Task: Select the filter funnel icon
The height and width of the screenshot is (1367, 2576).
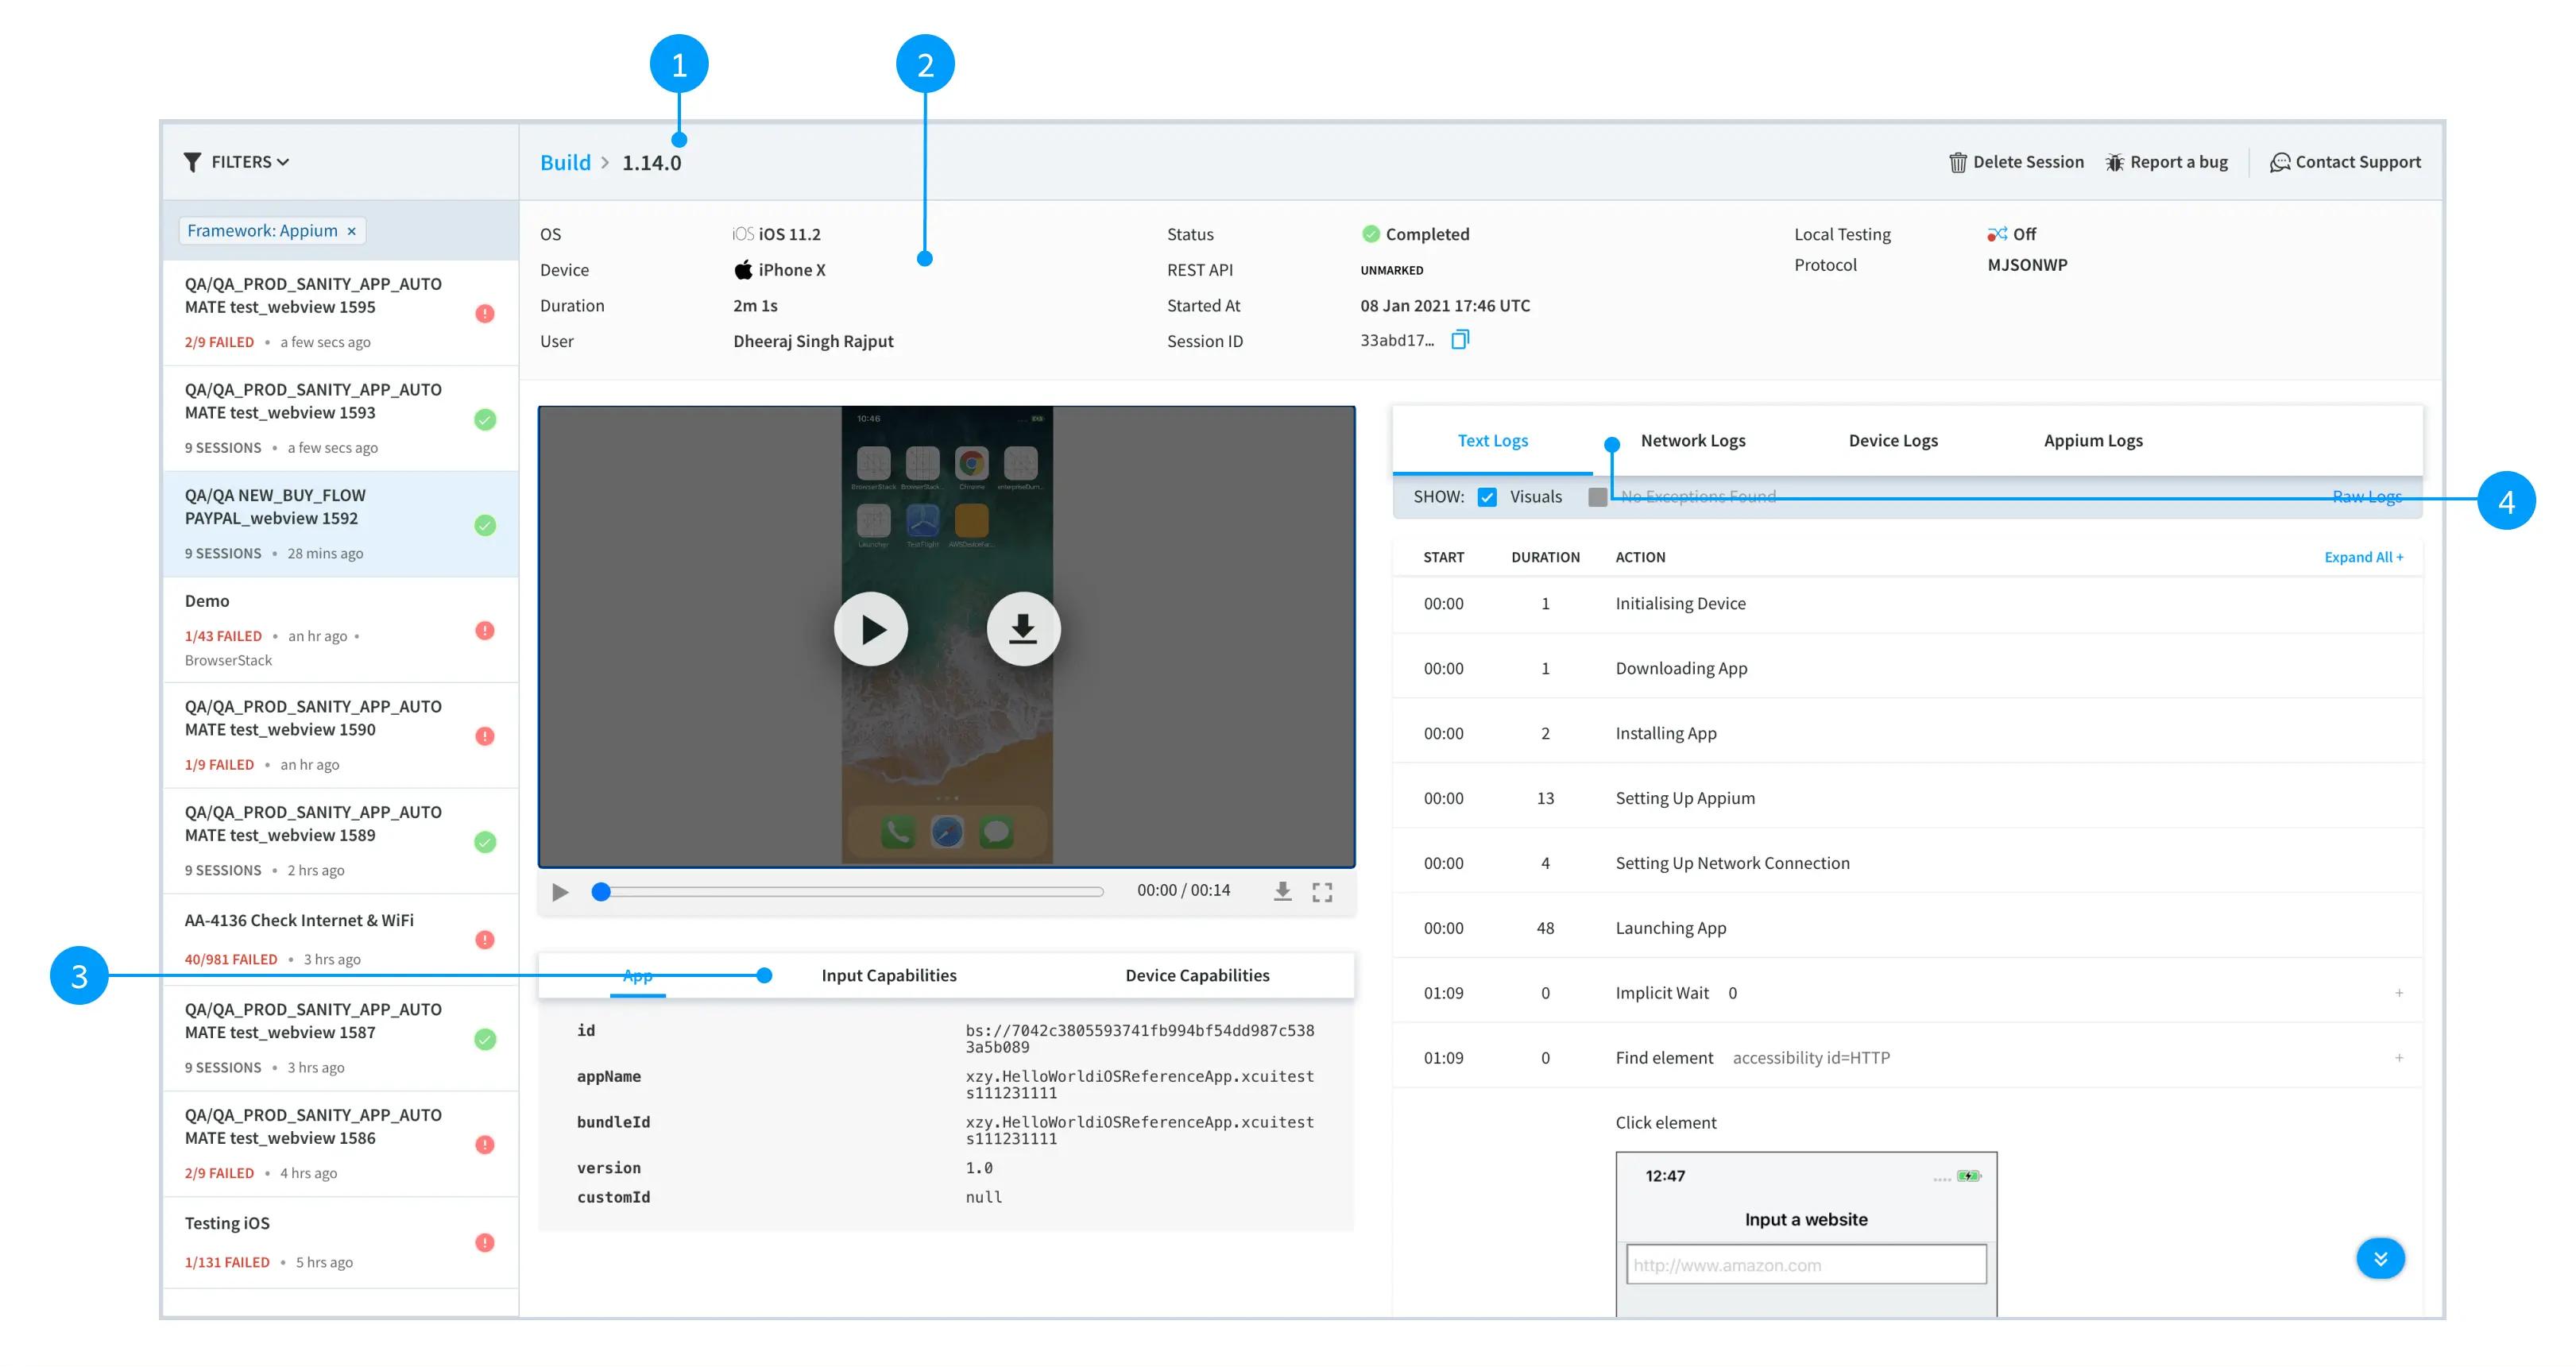Action: click(193, 161)
